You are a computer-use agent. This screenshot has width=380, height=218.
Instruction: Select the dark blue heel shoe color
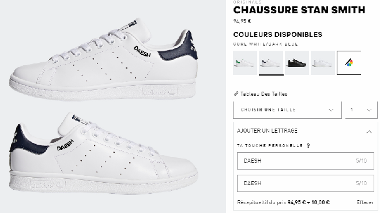[x=271, y=63]
